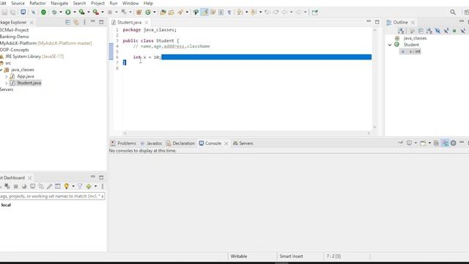Open the Search toolbar dropdown arrow
Screen dimensions: 469x264
point(187,12)
